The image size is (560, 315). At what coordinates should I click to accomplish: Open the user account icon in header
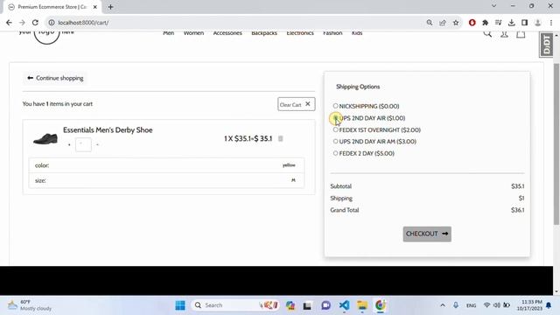pos(504,34)
